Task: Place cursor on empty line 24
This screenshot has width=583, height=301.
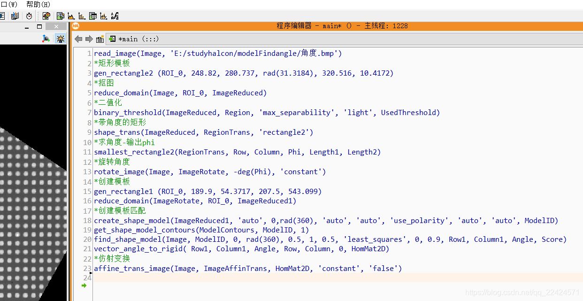Action: pos(338,278)
